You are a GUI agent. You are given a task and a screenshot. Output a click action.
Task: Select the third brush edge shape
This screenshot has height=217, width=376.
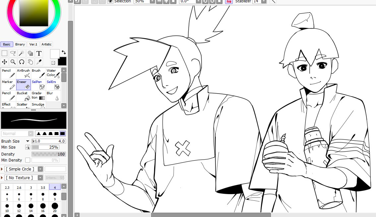pos(50,133)
